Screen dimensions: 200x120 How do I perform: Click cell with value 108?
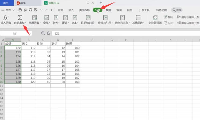(x=72, y=82)
